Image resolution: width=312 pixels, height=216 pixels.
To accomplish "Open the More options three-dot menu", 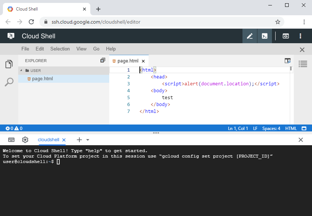I will tap(300, 36).
